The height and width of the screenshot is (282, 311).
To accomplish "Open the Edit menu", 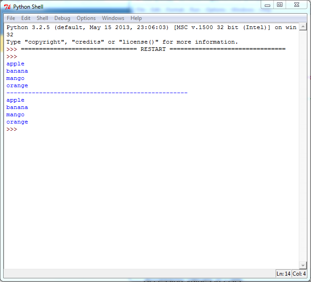I will pyautogui.click(x=26, y=18).
